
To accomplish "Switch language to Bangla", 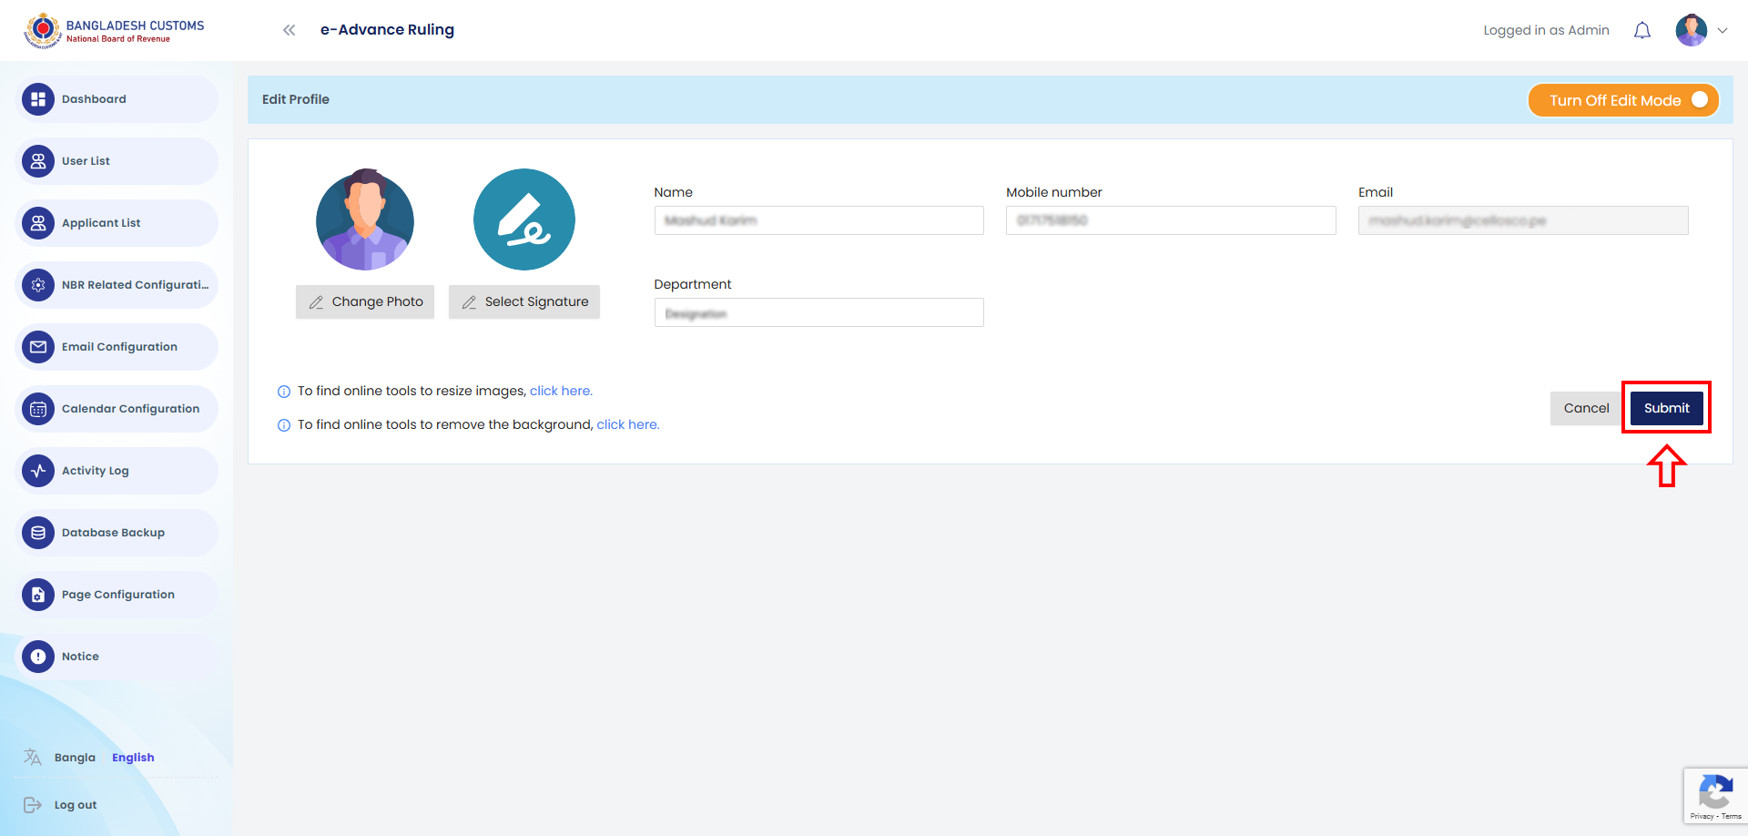I will pyautogui.click(x=75, y=758).
